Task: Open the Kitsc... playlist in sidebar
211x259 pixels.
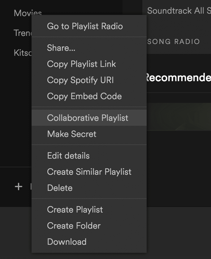Action: (23, 53)
